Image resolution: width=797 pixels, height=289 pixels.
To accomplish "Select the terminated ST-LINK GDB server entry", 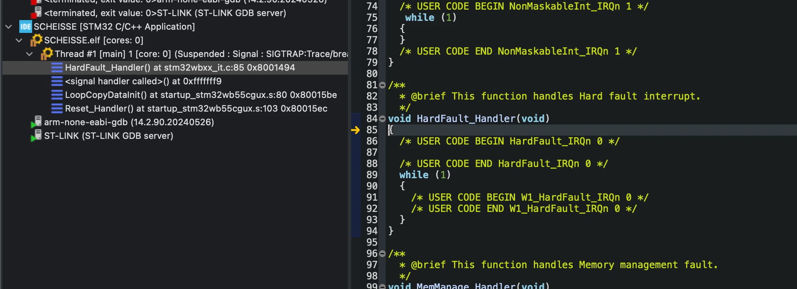I will pyautogui.click(x=165, y=13).
